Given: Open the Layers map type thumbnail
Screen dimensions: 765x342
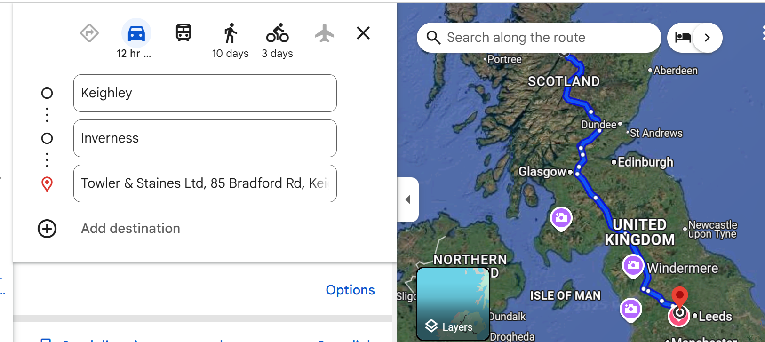Looking at the screenshot, I should tap(453, 304).
